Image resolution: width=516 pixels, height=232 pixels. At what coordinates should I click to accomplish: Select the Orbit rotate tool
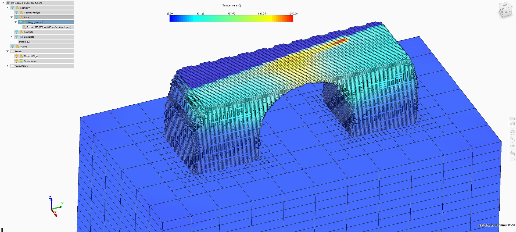pyautogui.click(x=512, y=146)
